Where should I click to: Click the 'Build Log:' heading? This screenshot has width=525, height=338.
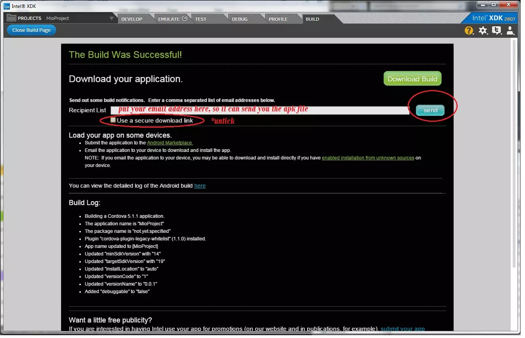(x=85, y=203)
